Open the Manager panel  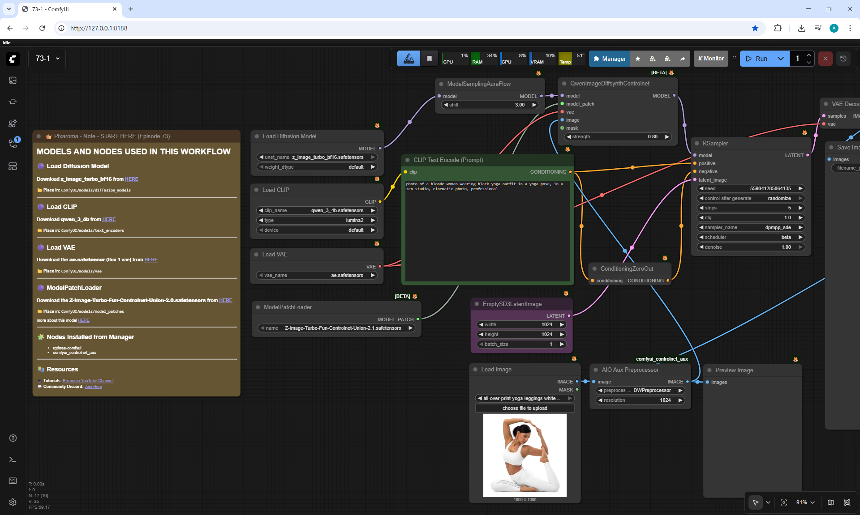(609, 59)
